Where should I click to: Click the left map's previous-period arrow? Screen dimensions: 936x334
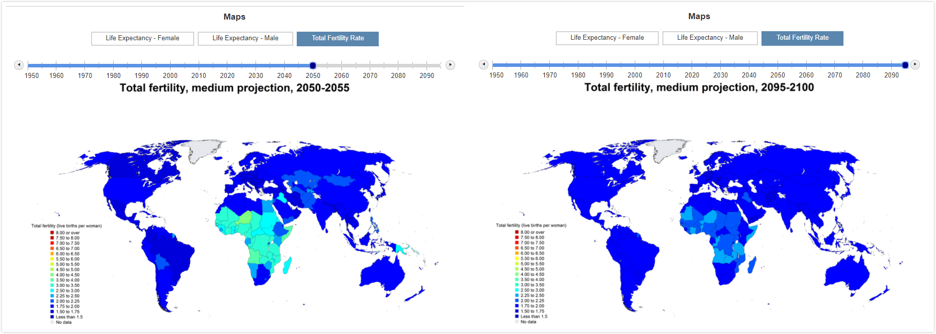(x=19, y=65)
